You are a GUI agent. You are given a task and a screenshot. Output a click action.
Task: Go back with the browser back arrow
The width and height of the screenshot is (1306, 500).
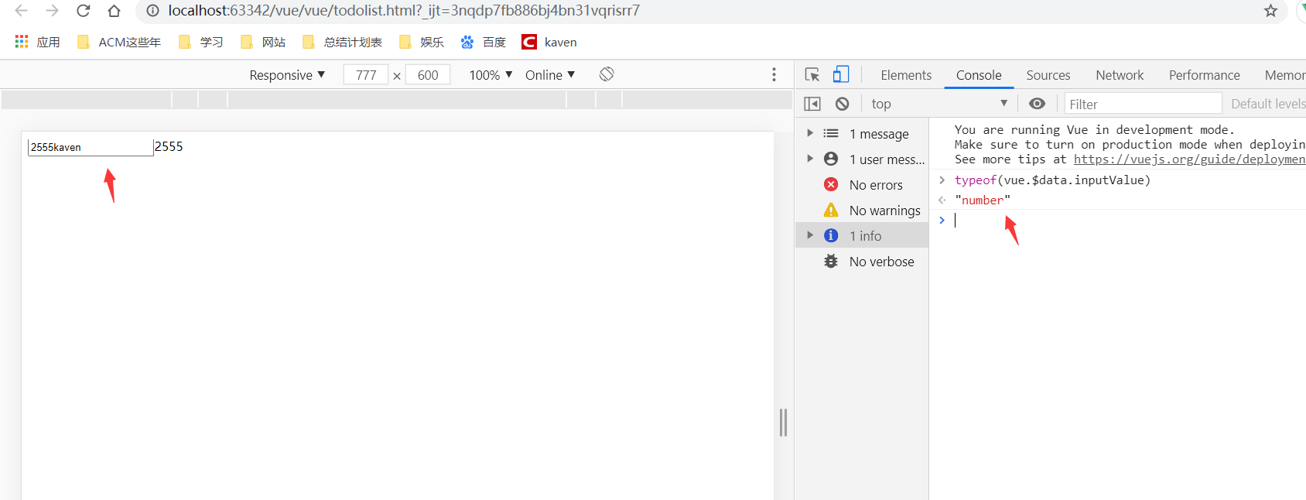click(x=22, y=11)
